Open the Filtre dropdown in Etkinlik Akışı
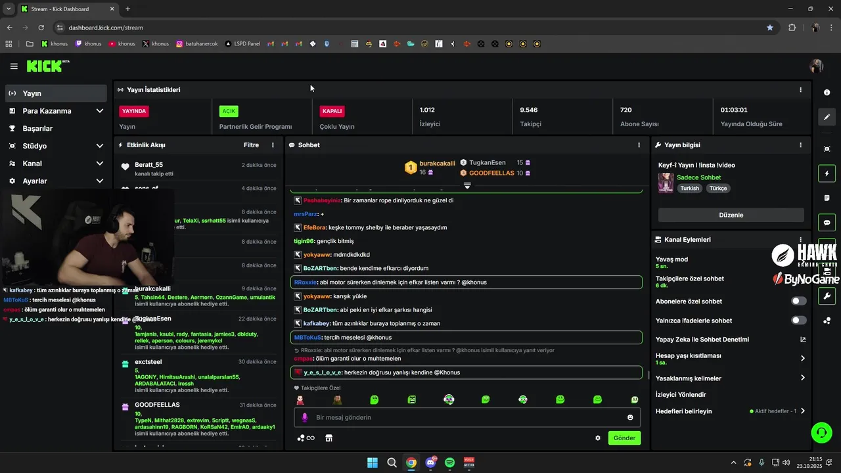The height and width of the screenshot is (473, 841). pyautogui.click(x=251, y=145)
